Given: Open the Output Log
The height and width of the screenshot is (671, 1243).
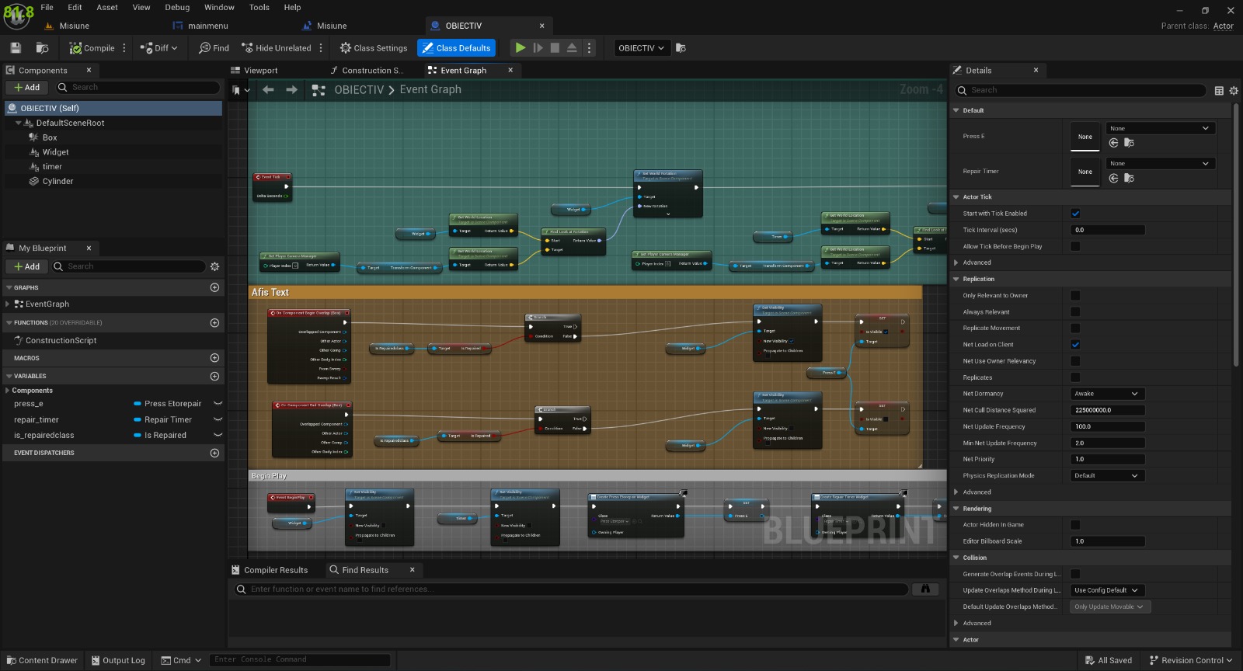Looking at the screenshot, I should coord(118,661).
